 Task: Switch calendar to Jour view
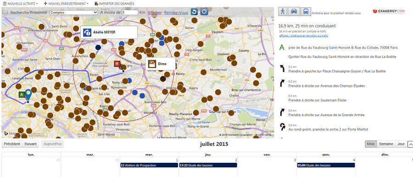(401, 144)
